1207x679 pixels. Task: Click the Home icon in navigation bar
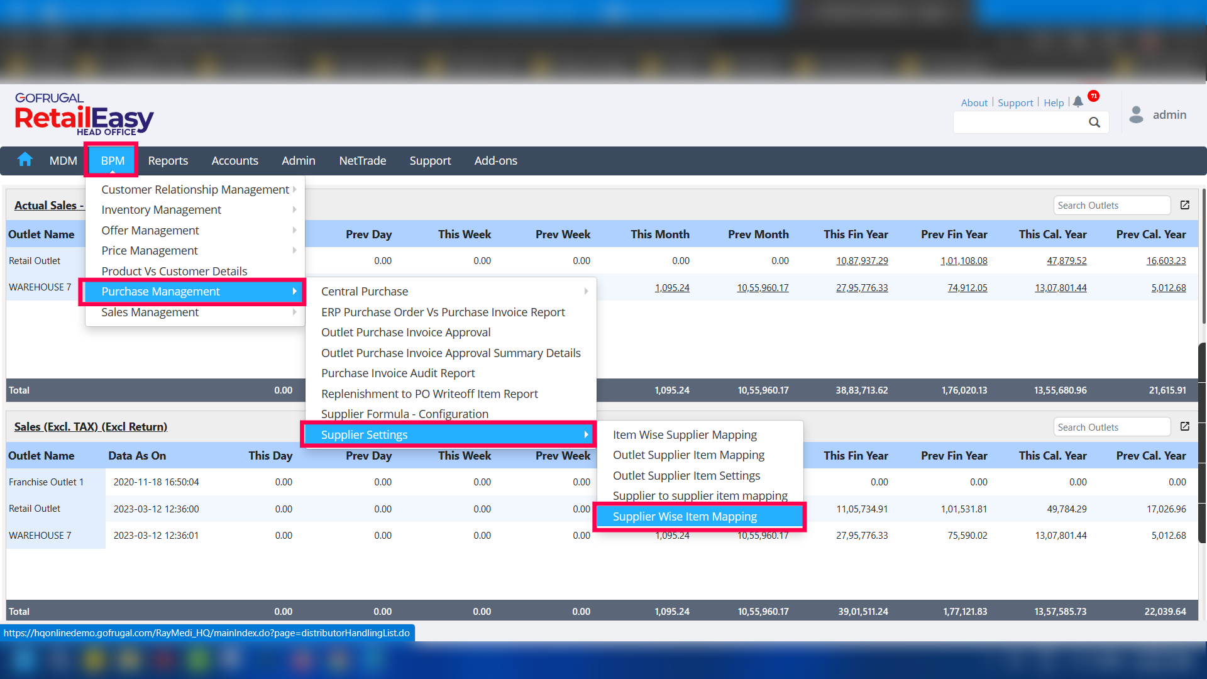click(25, 160)
